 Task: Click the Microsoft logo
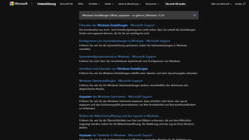(19, 4)
